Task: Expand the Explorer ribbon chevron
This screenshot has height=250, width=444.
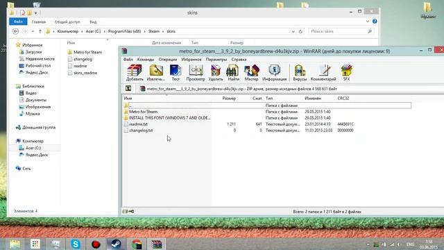Action: [x=367, y=22]
